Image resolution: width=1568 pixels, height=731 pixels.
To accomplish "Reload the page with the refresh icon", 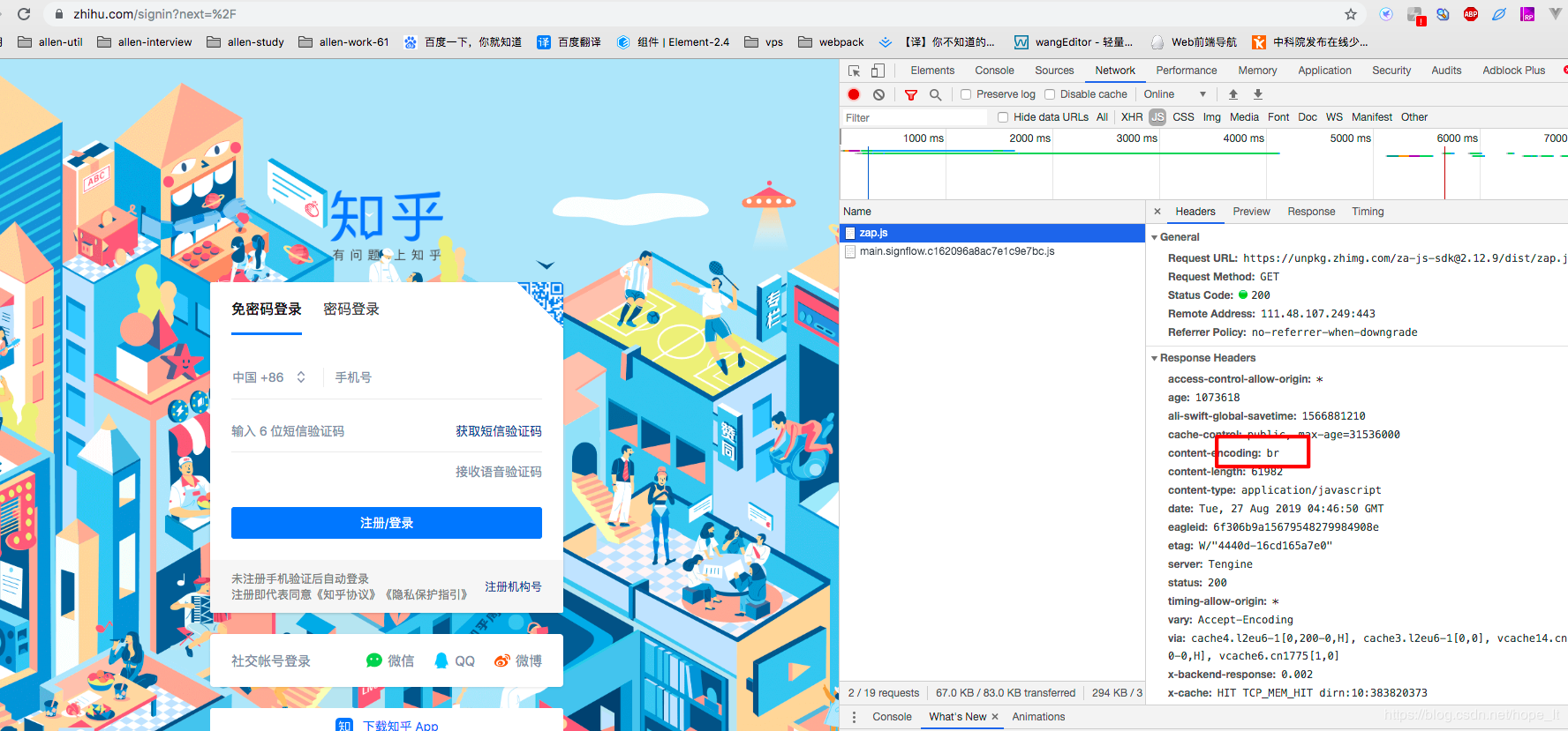I will [x=24, y=14].
